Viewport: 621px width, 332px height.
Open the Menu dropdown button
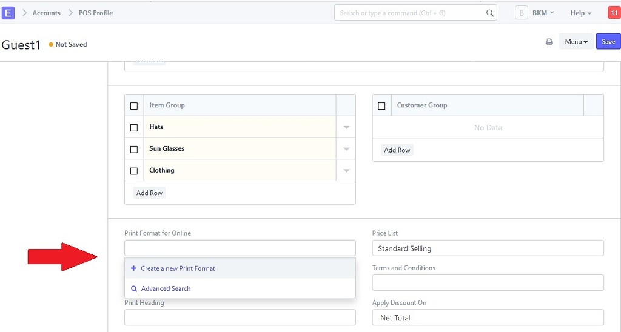click(576, 42)
